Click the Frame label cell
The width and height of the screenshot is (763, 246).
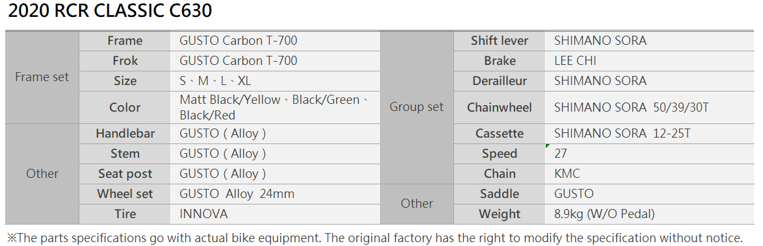125,41
